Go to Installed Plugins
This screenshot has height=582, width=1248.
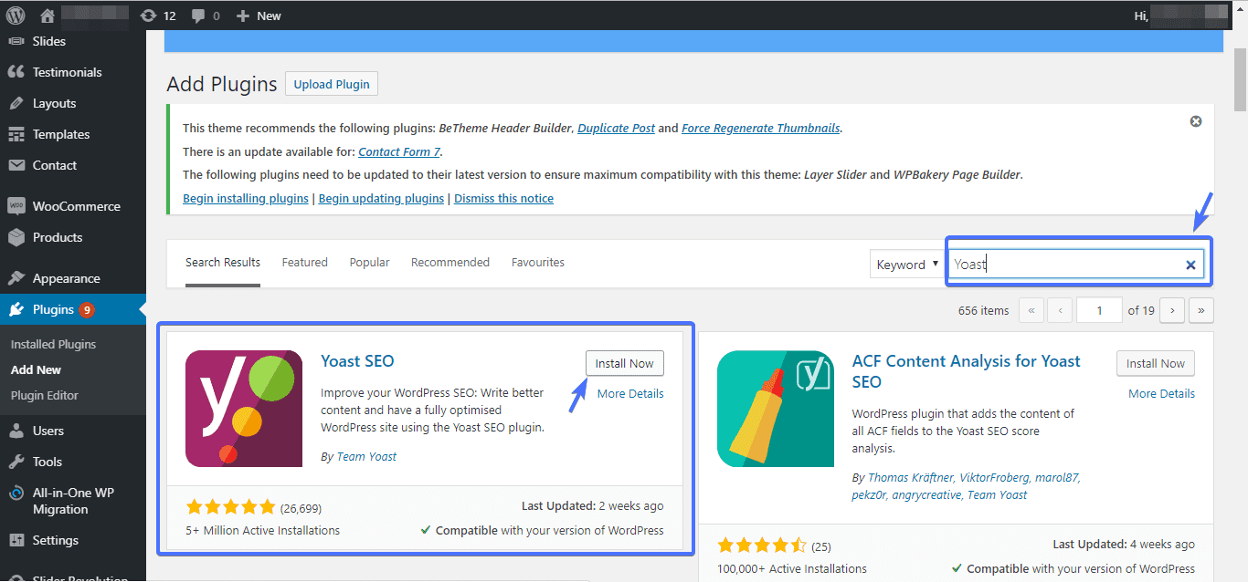pos(53,344)
